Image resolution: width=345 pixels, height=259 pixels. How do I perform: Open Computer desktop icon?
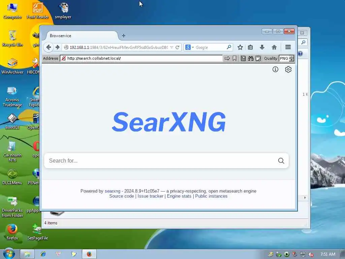pyautogui.click(x=12, y=10)
